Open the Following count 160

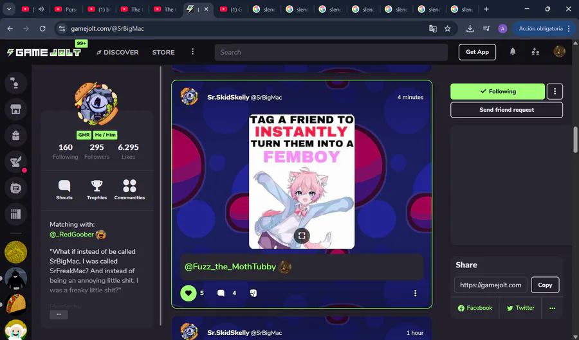66,151
